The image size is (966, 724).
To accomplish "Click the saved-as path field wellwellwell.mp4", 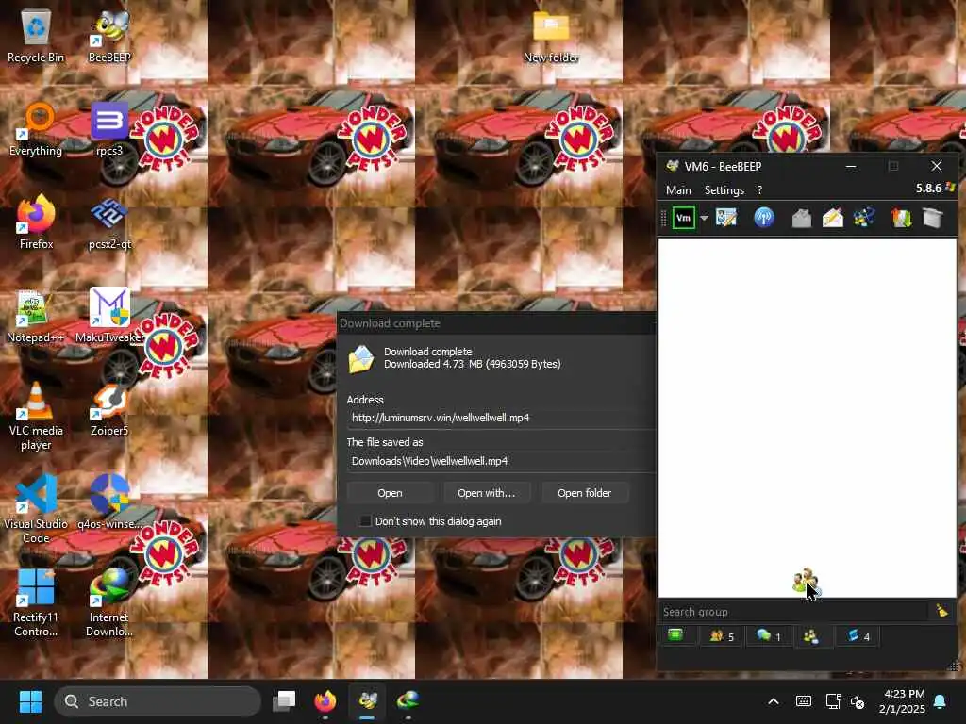I will (501, 461).
